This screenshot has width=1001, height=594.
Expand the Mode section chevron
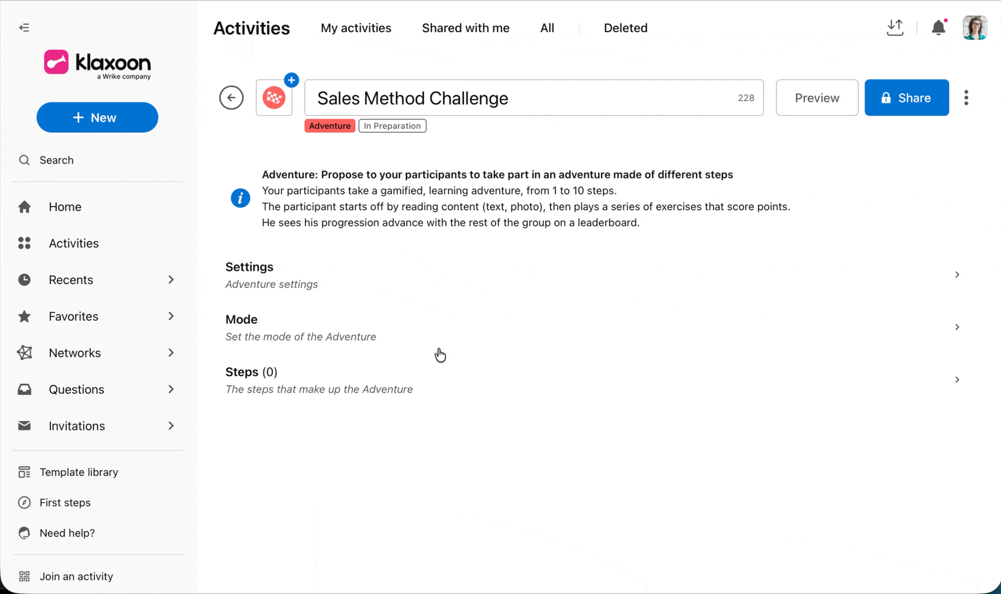point(957,327)
